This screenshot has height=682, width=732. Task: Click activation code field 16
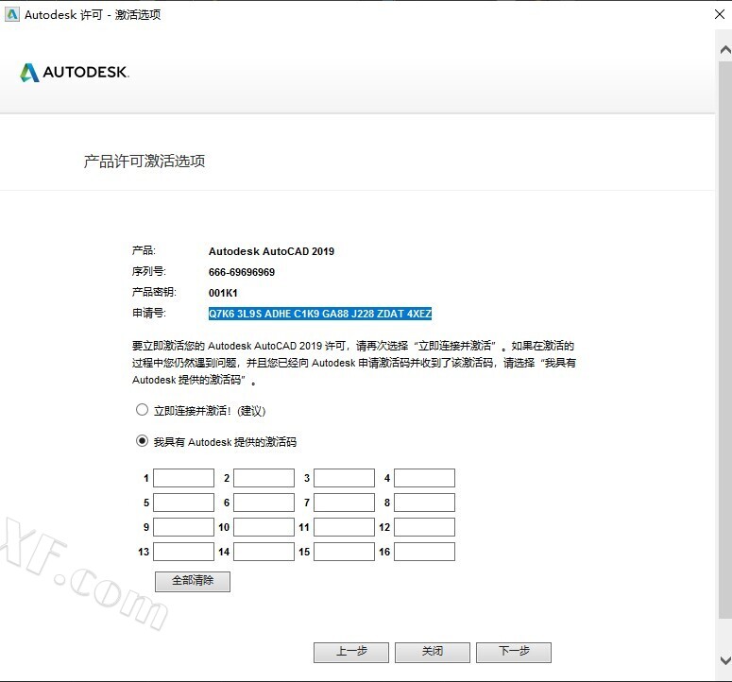coord(424,552)
